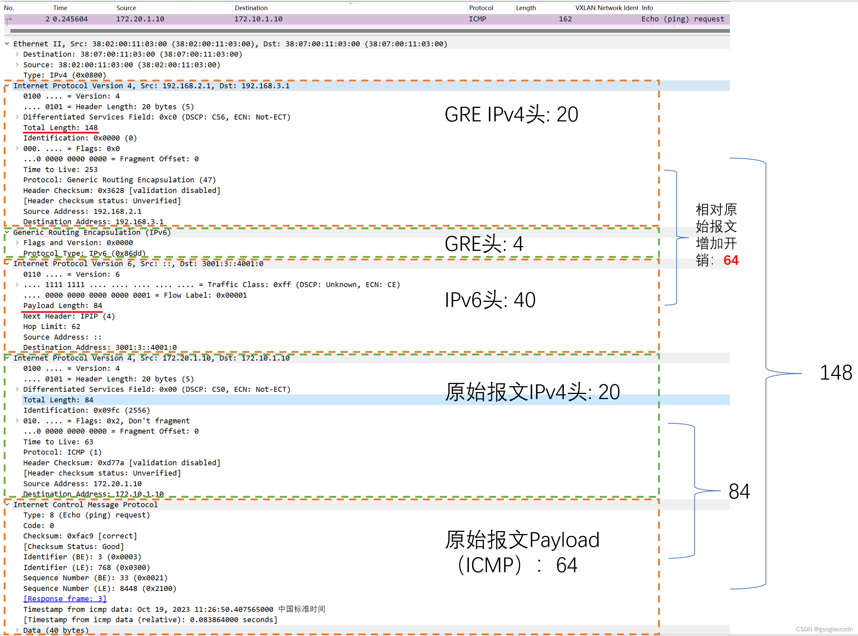858x636 pixels.
Task: Expand the Ethernet Destination field arrow
Action: coord(17,54)
